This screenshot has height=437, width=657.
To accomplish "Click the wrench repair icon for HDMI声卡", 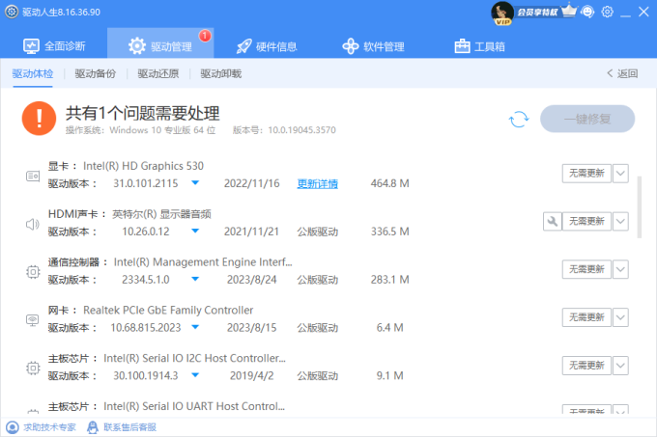I will 553,221.
